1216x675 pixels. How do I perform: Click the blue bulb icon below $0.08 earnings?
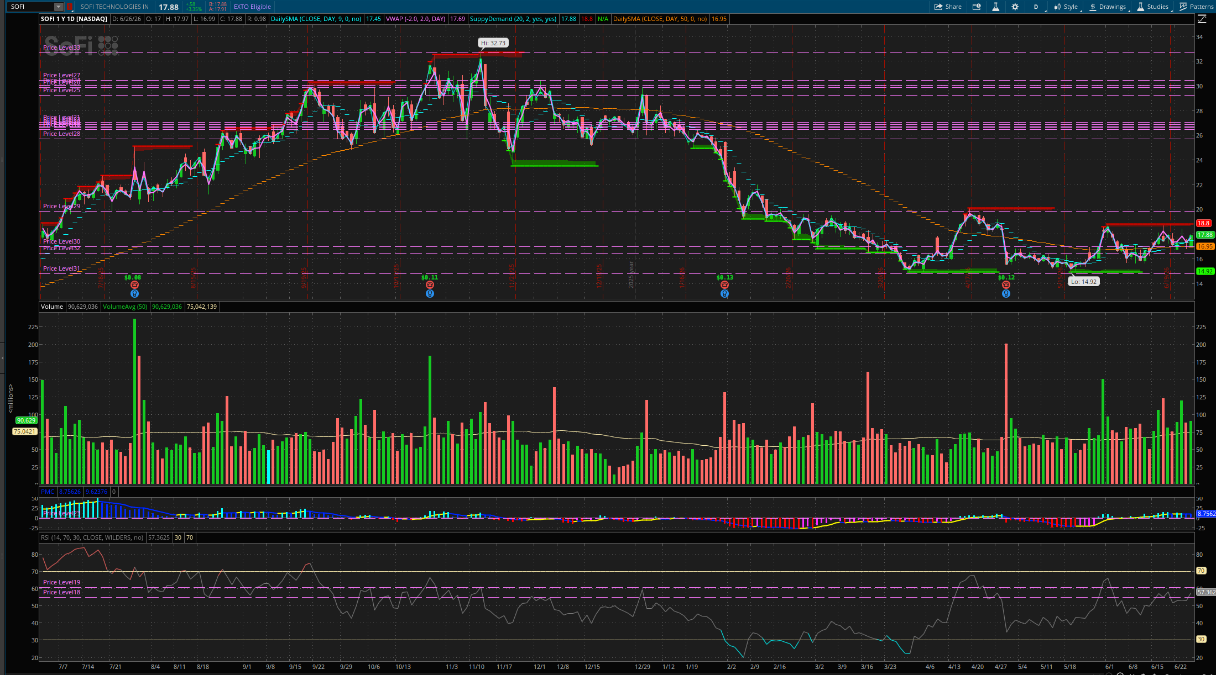[134, 294]
